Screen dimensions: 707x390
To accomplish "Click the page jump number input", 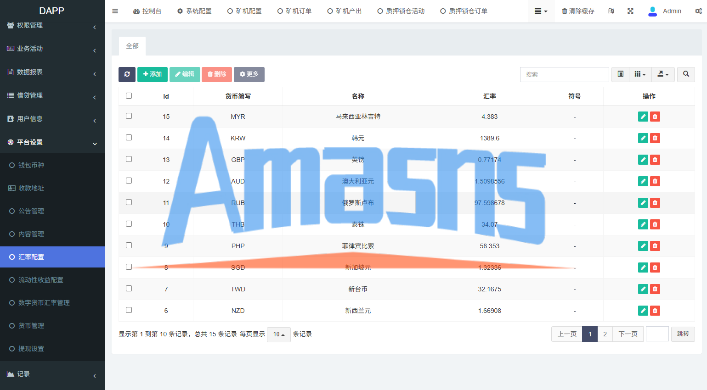I will [657, 334].
